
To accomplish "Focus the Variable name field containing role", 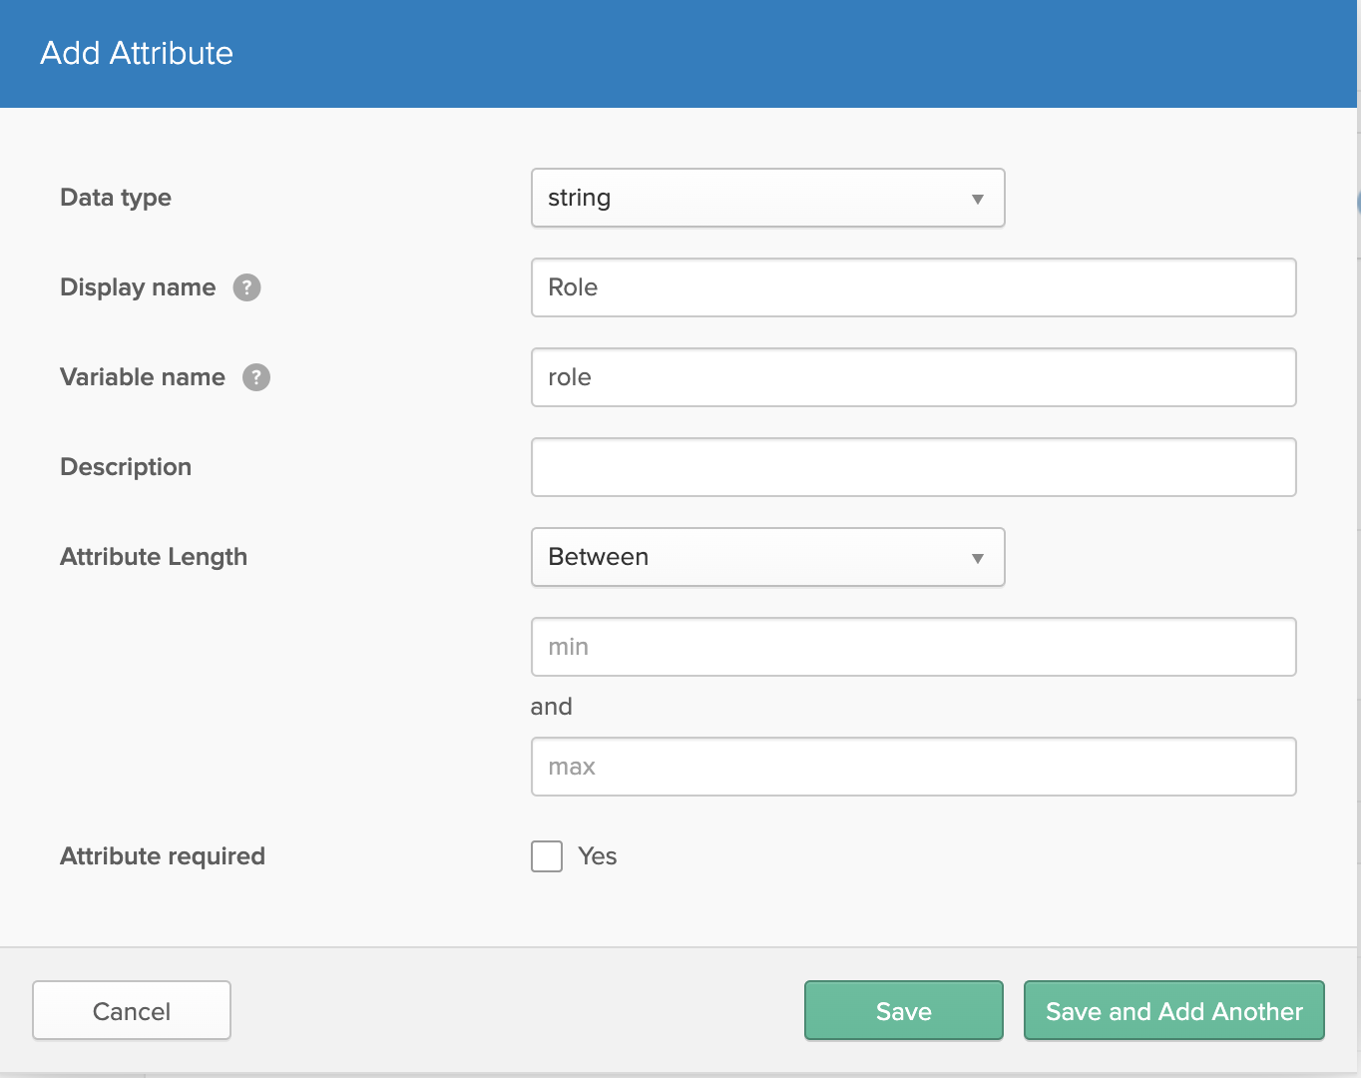I will (x=914, y=377).
